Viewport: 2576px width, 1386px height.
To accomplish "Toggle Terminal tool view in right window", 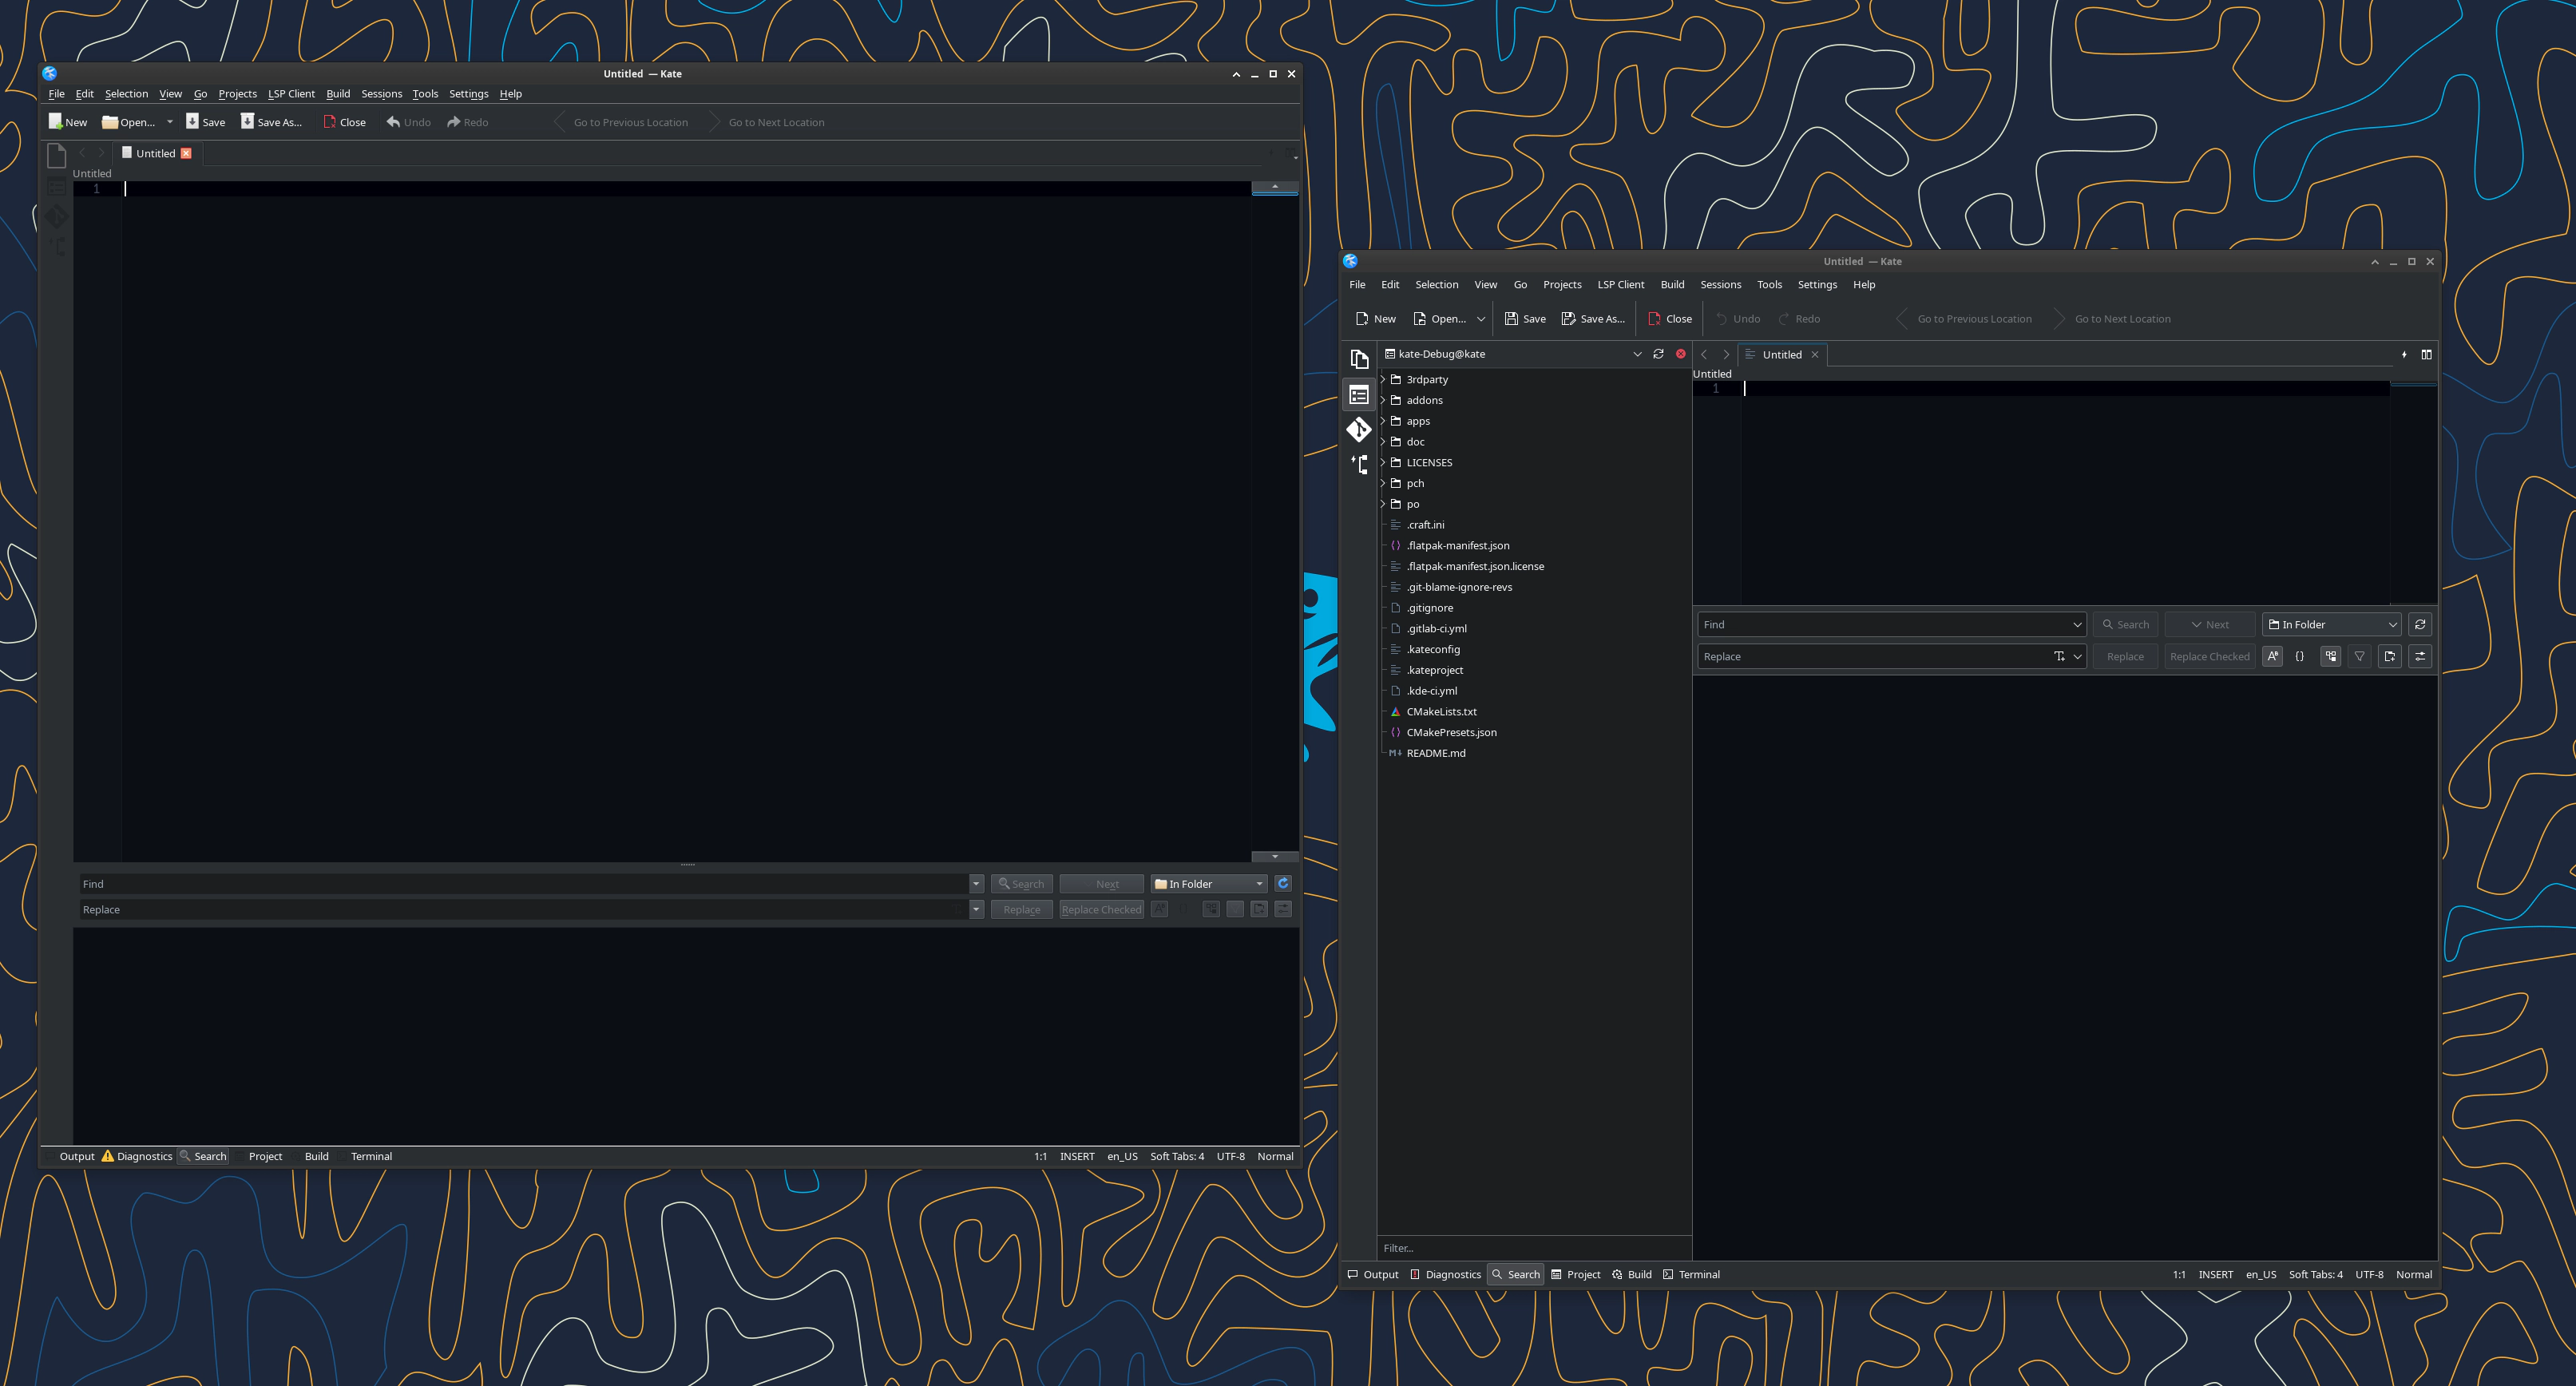I will [1691, 1274].
